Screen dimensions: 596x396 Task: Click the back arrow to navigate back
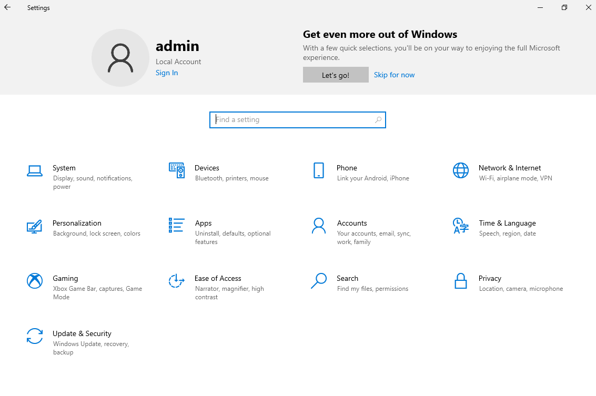[7, 7]
